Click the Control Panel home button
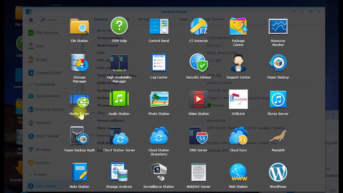This screenshot has height=193, width=343. pos(31,20)
